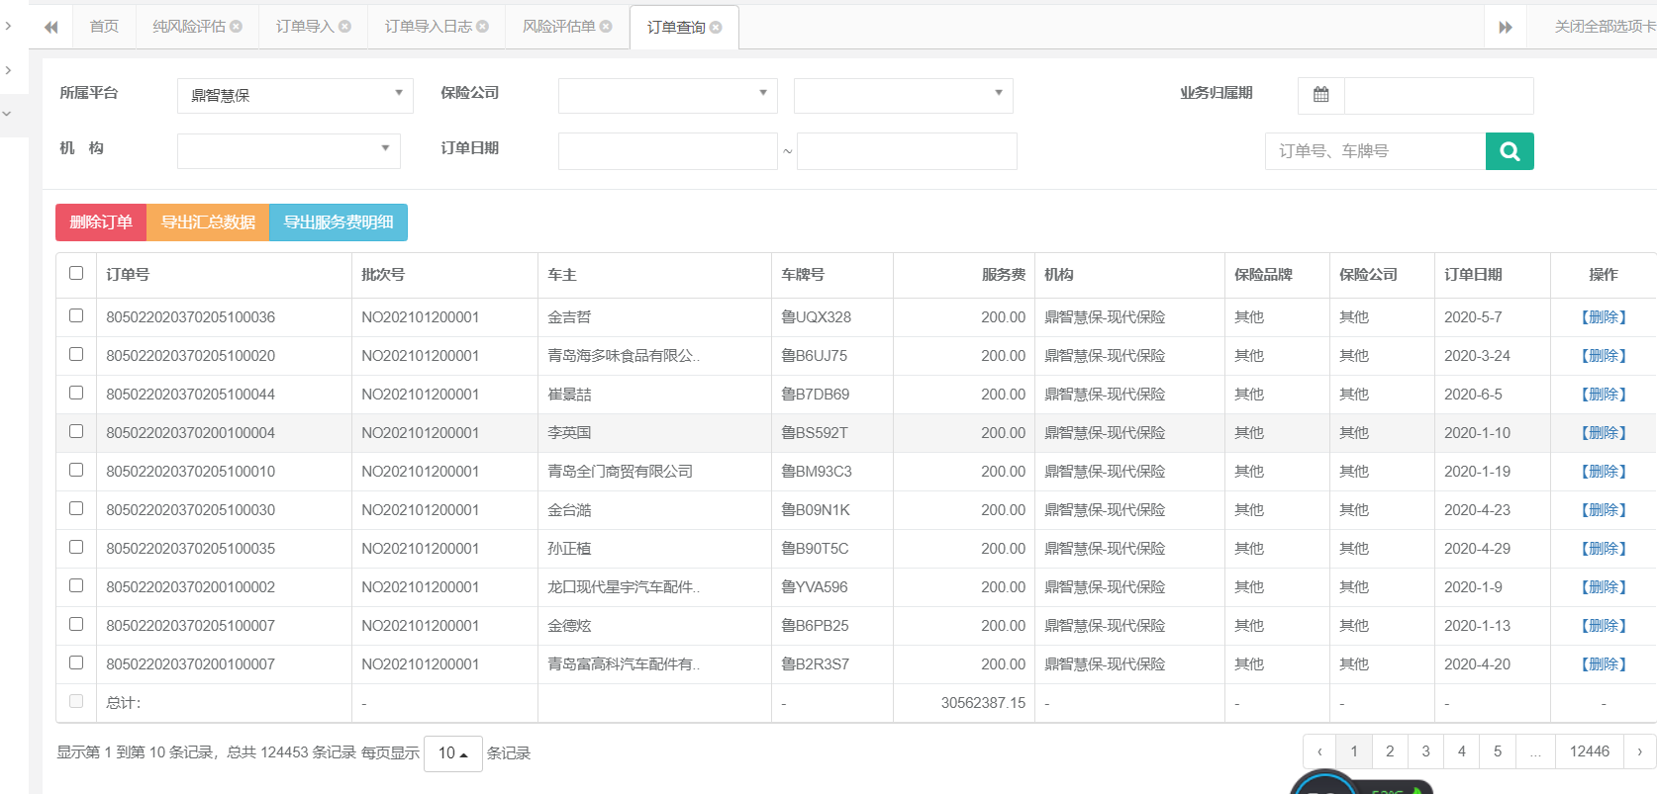Close the 订单导入日志 tab via its x icon
The image size is (1657, 794).
(483, 27)
